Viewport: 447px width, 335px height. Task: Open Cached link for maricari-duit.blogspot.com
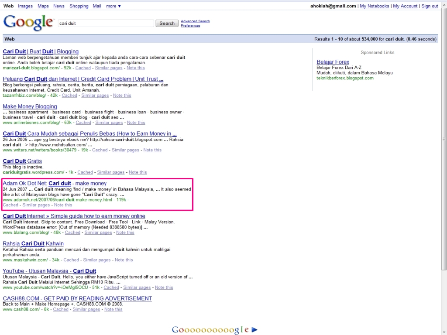pyautogui.click(x=83, y=68)
